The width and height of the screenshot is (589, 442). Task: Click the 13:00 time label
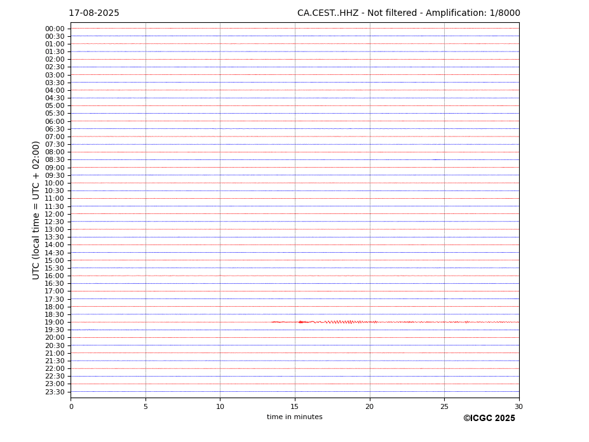(x=55, y=229)
